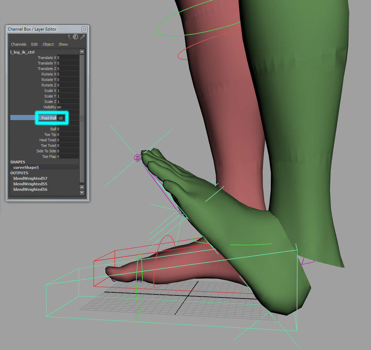Click the Translate Z value field
This screenshot has width=371, height=350.
click(x=68, y=69)
